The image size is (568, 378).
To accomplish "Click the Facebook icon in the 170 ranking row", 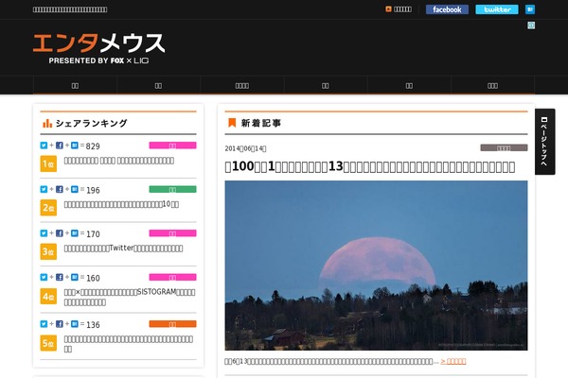I will tap(60, 233).
